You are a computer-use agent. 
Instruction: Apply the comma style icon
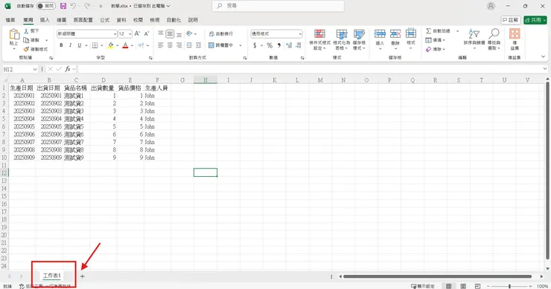point(279,45)
